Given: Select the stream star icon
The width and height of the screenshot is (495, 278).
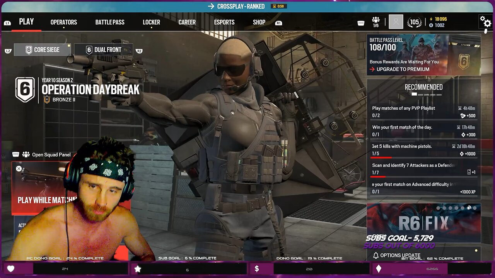Looking at the screenshot, I should tap(138, 269).
